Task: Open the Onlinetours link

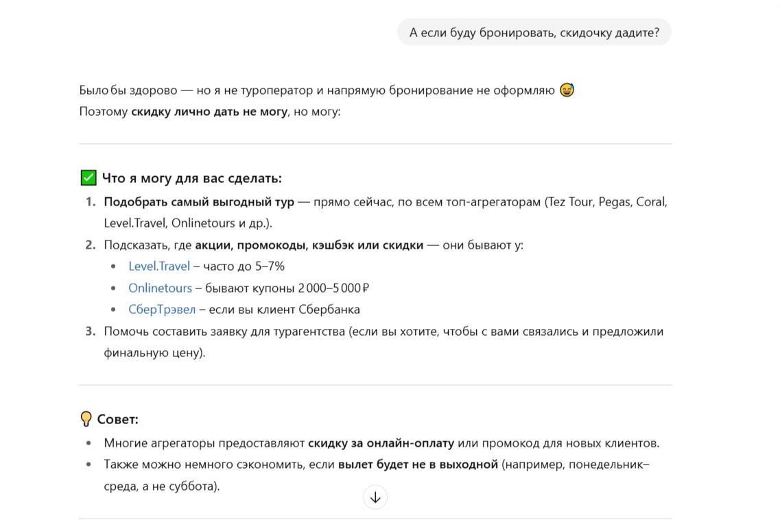Action: (160, 288)
